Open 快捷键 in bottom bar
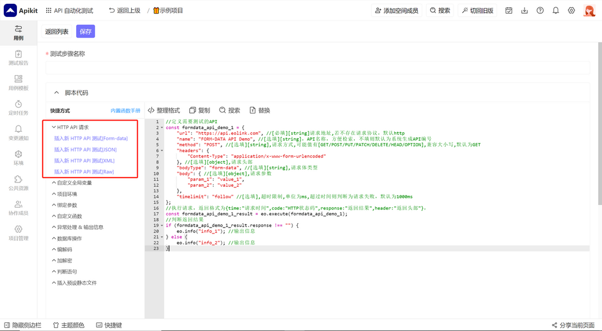 pos(109,326)
